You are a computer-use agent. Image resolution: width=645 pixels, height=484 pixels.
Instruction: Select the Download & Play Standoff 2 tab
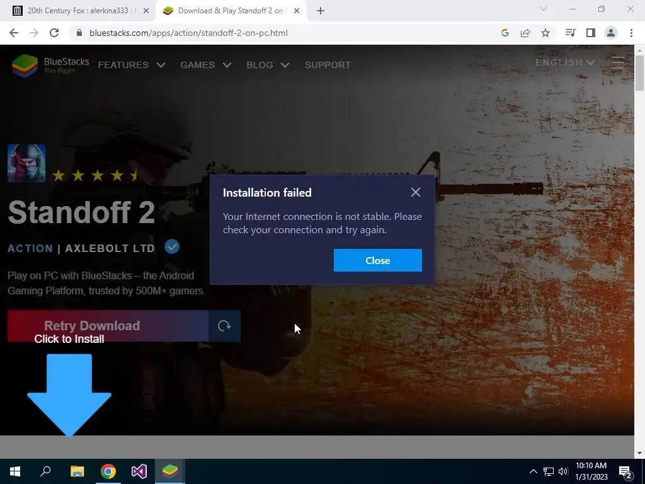click(231, 11)
